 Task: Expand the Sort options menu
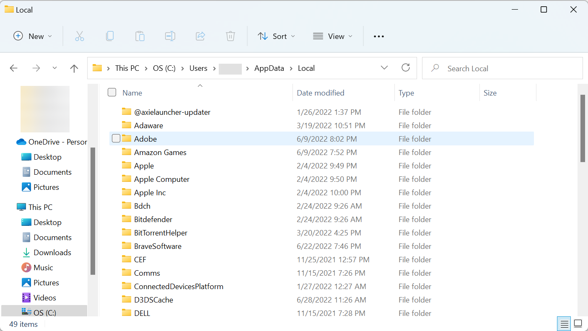(276, 36)
